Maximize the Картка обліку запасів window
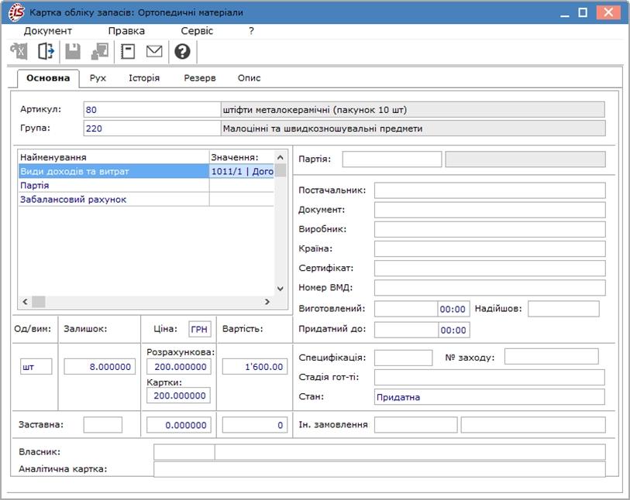This screenshot has width=630, height=500. tap(583, 12)
